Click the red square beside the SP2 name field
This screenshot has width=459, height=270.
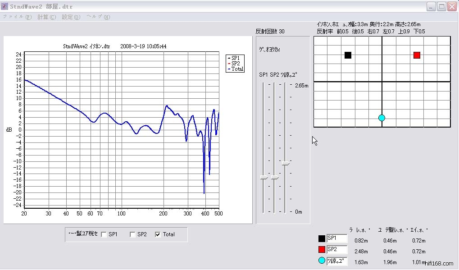click(x=322, y=250)
